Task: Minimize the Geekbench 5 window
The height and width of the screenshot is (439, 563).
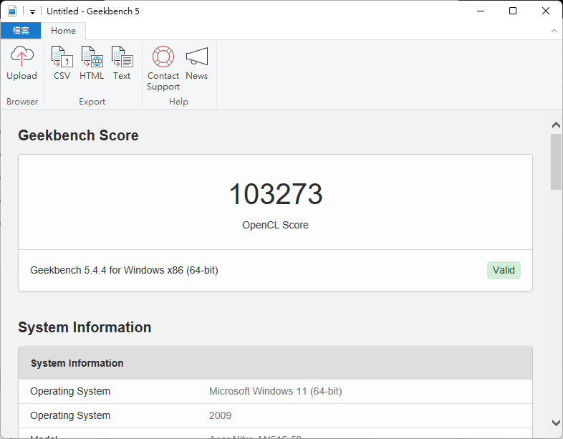Action: [x=481, y=11]
